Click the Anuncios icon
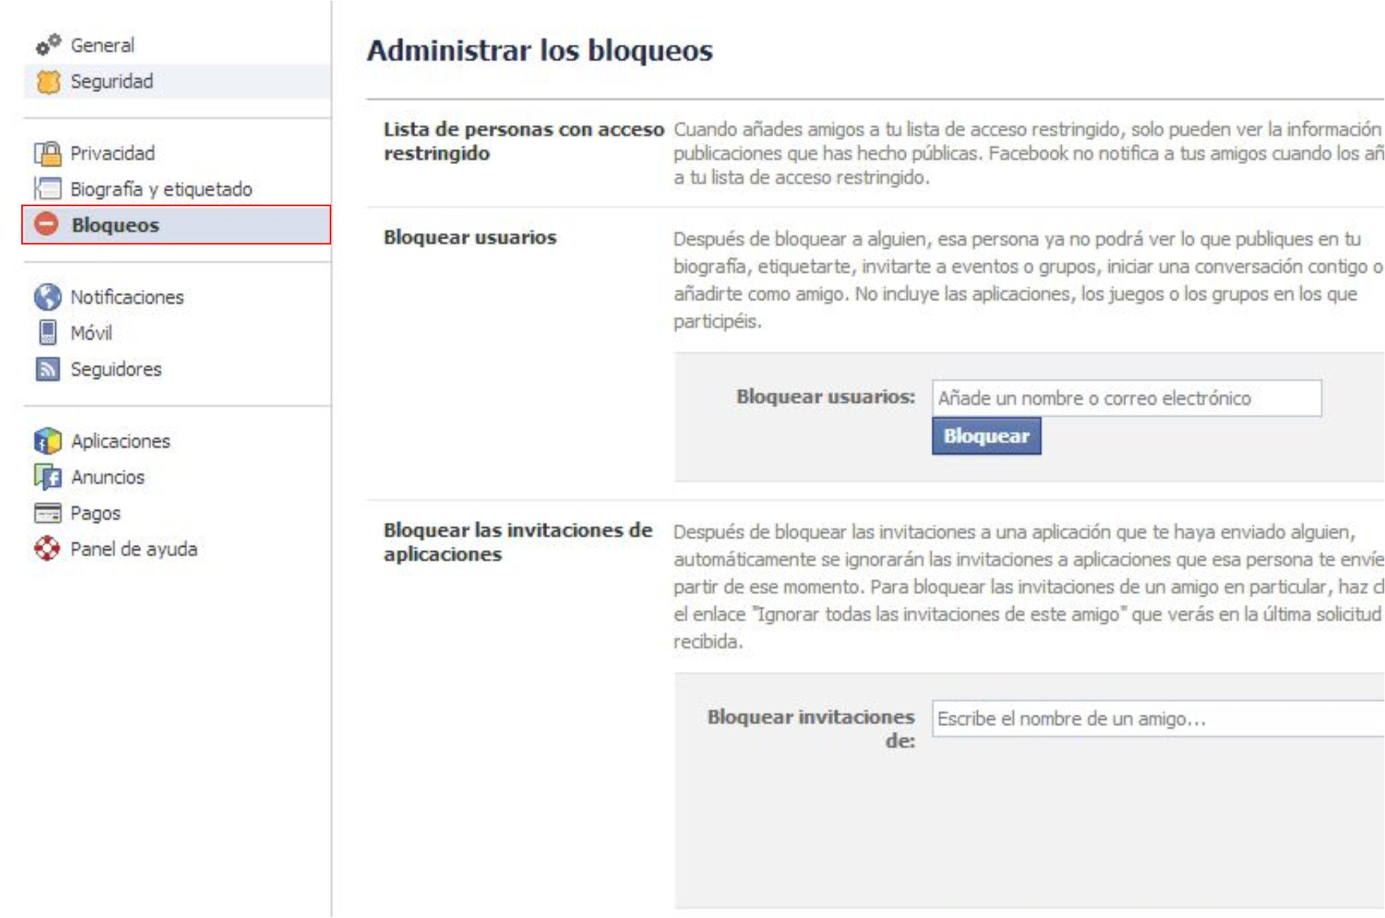The width and height of the screenshot is (1385, 918). click(x=47, y=477)
